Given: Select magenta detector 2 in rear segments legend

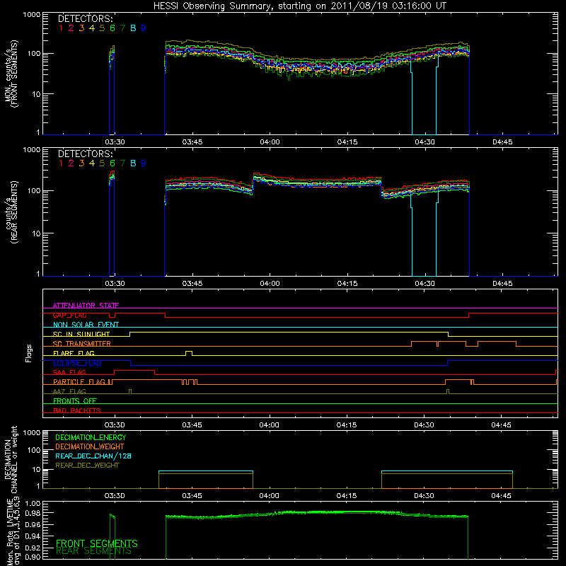Looking at the screenshot, I should tap(71, 163).
